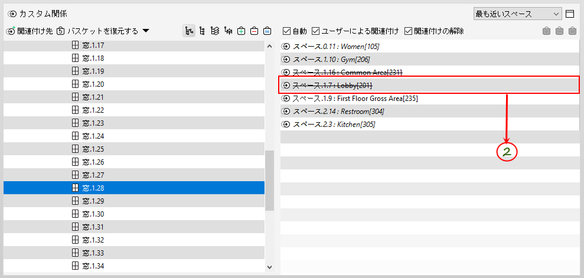The height and width of the screenshot is (278, 584).
Task: Click relation icon of Women[105] row
Action: click(286, 47)
